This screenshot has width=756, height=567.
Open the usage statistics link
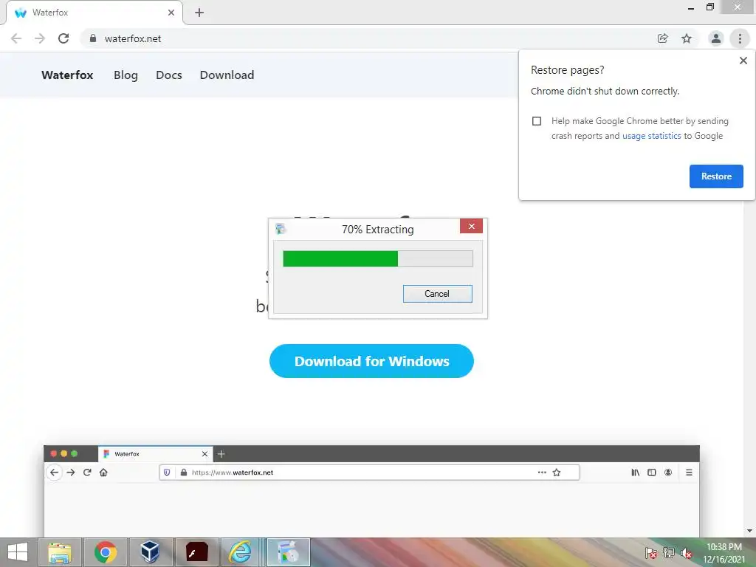(x=651, y=136)
